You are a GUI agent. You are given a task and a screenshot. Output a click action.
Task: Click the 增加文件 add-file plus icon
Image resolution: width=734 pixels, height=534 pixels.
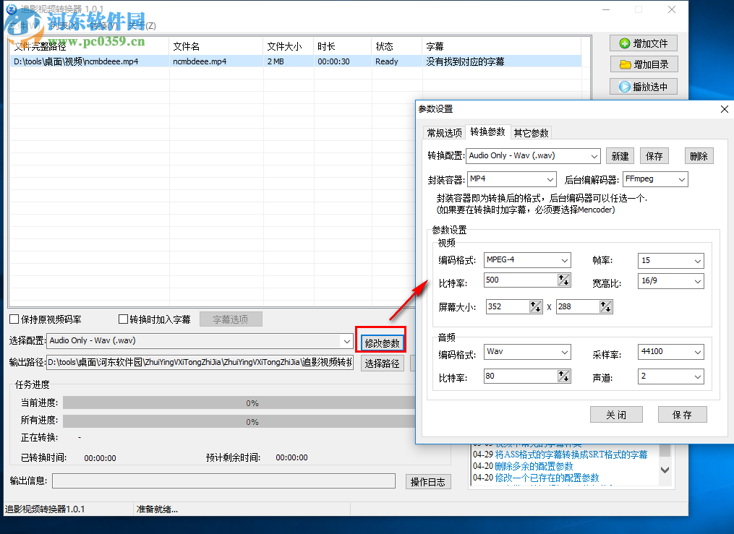[623, 43]
